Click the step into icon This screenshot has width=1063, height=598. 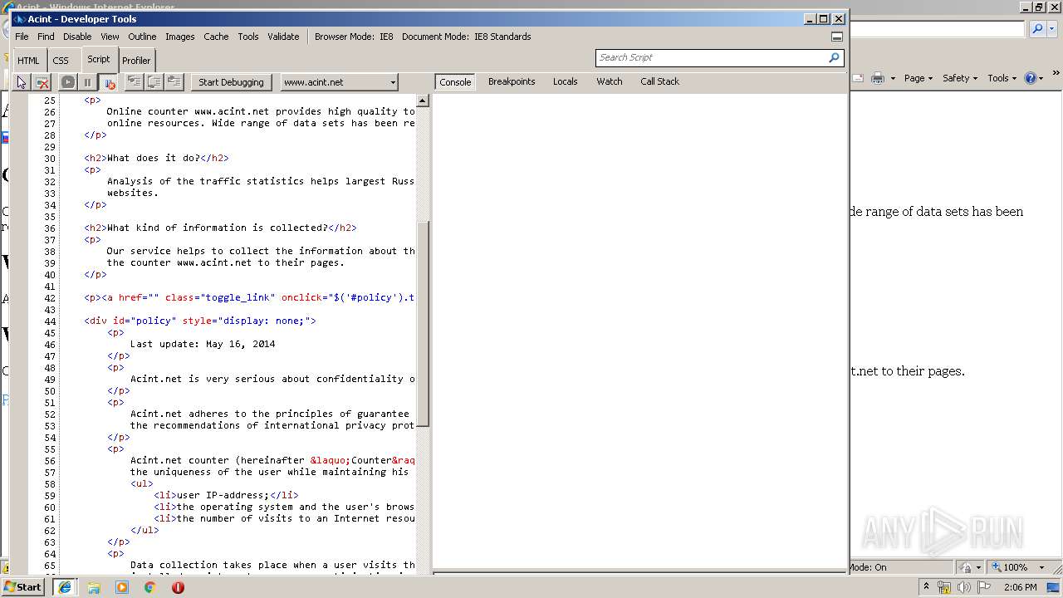tap(134, 81)
